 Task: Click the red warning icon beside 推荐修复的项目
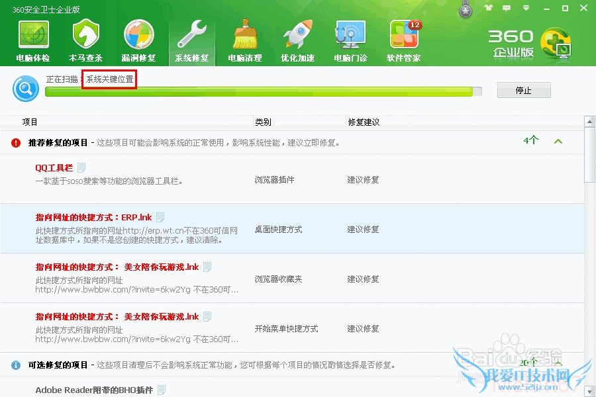[16, 143]
